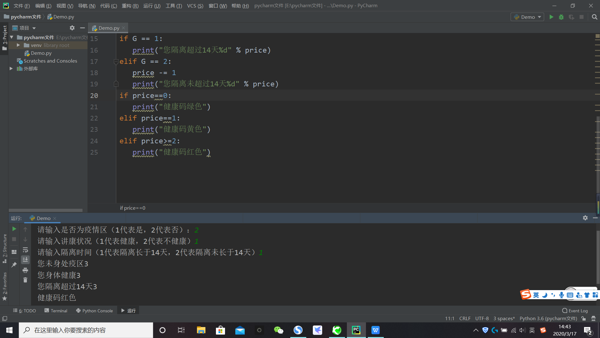Expand the venv library root folder
This screenshot has height=338, width=600.
tap(18, 45)
